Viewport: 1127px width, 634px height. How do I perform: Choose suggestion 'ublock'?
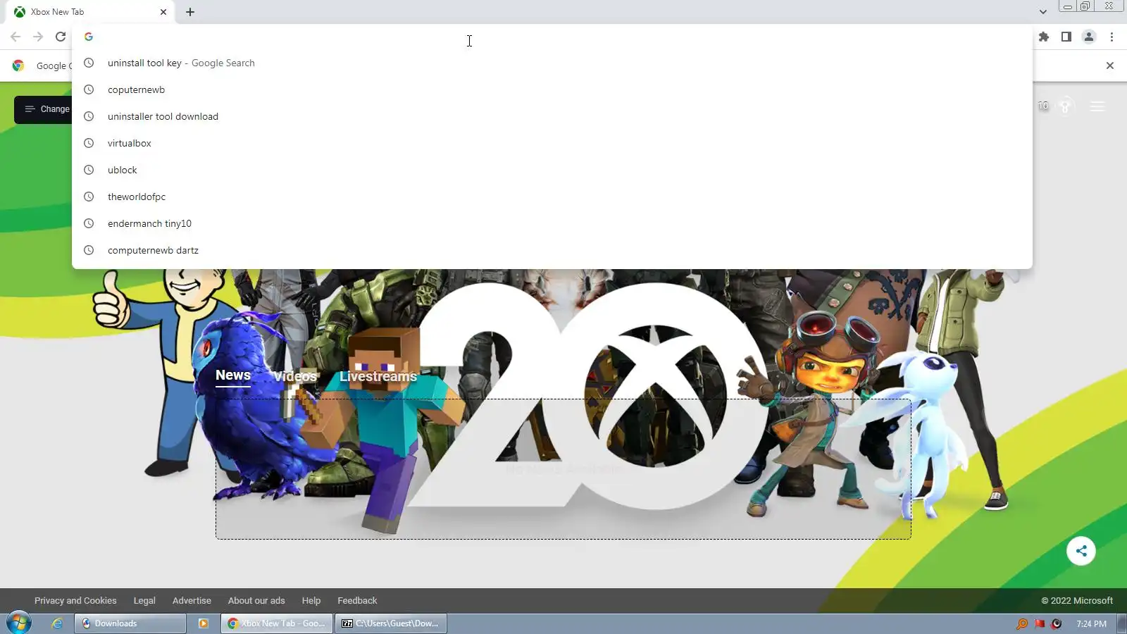click(x=552, y=170)
